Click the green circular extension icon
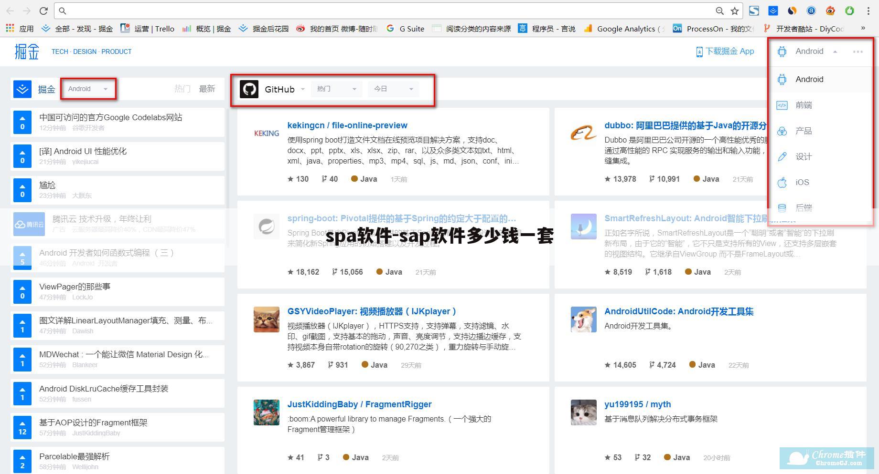Screen dimensions: 879x474 tap(849, 10)
